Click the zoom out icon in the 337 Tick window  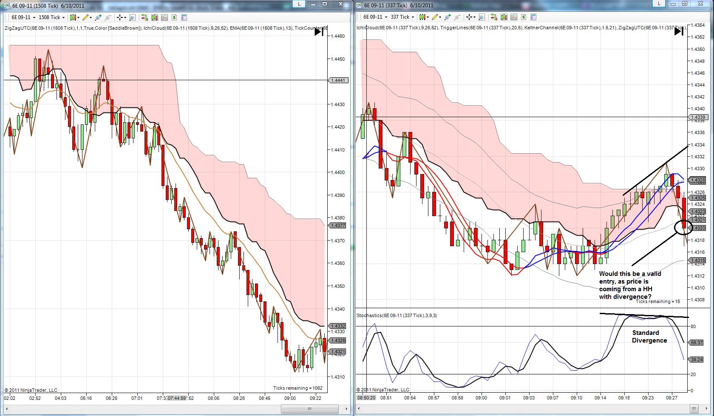[x=457, y=17]
